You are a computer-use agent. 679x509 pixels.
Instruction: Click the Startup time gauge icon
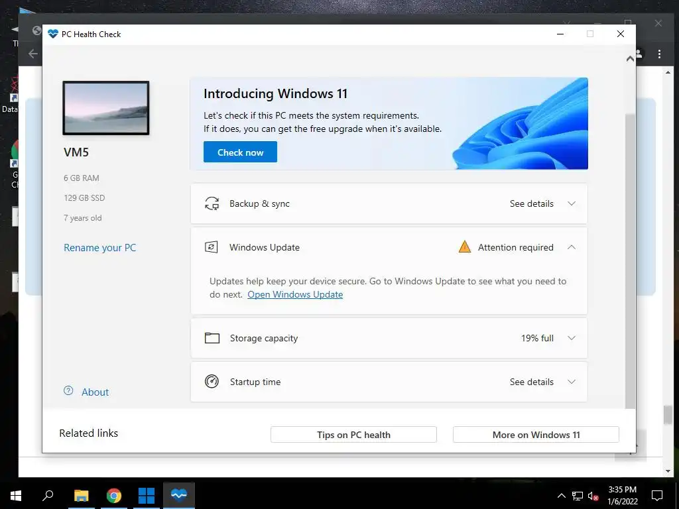212,381
